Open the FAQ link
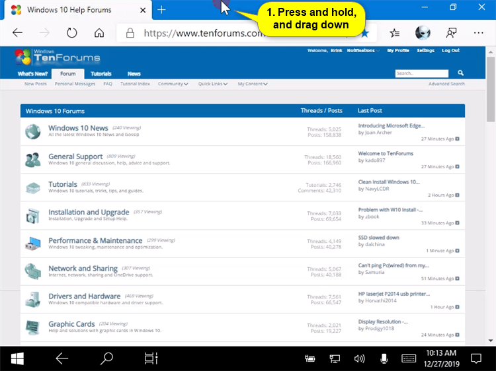 [108, 84]
